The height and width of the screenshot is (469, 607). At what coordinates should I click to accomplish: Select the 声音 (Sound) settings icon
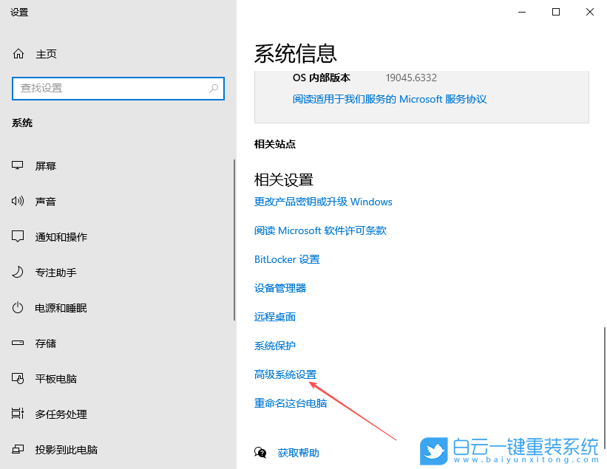pyautogui.click(x=18, y=201)
